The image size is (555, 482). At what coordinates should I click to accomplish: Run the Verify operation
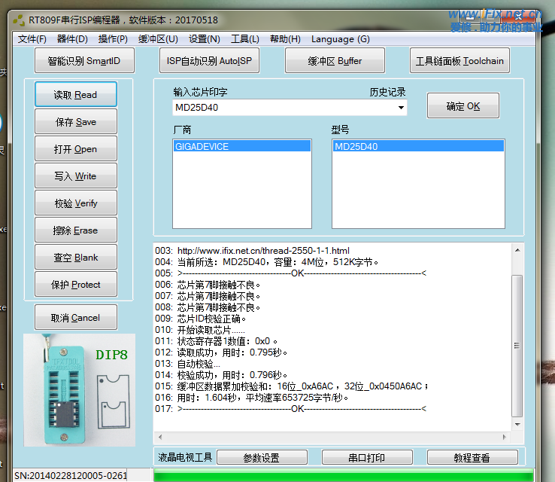tap(75, 203)
